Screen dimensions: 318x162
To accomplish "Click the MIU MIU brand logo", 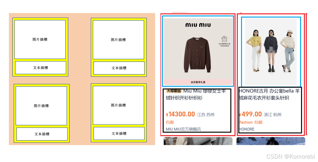I will click(198, 25).
